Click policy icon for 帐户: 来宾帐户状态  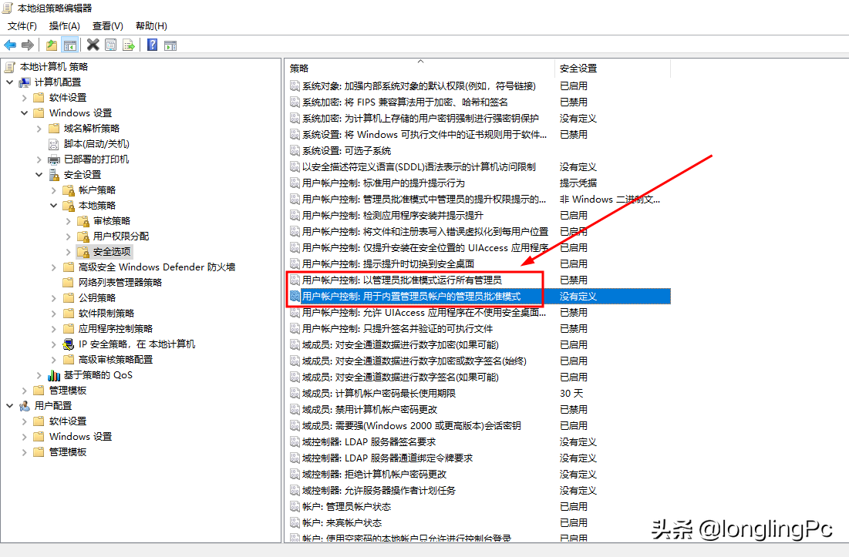click(x=295, y=523)
